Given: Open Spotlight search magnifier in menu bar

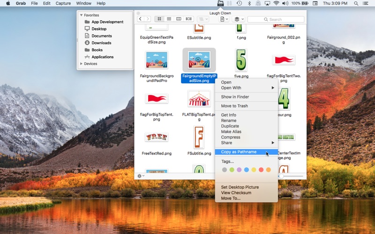Looking at the screenshot, I should click(355, 3).
